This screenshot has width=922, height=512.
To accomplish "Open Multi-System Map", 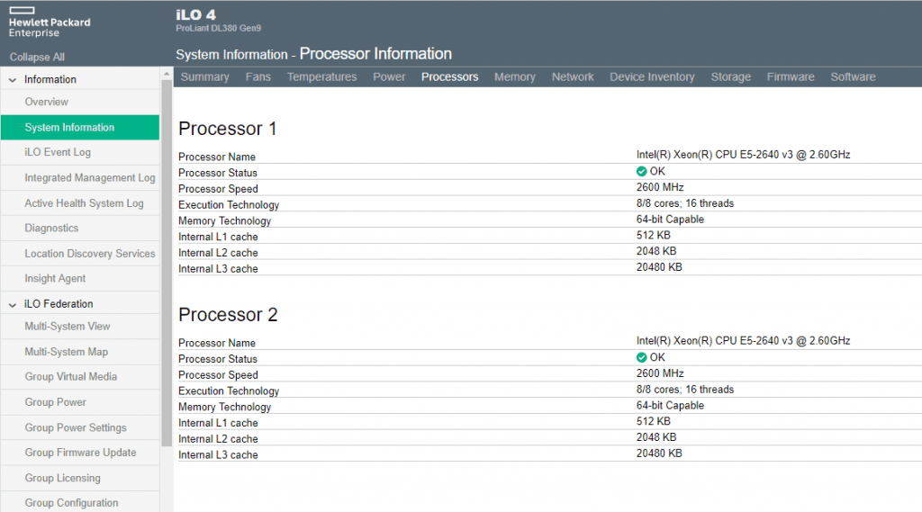I will pyautogui.click(x=80, y=352).
